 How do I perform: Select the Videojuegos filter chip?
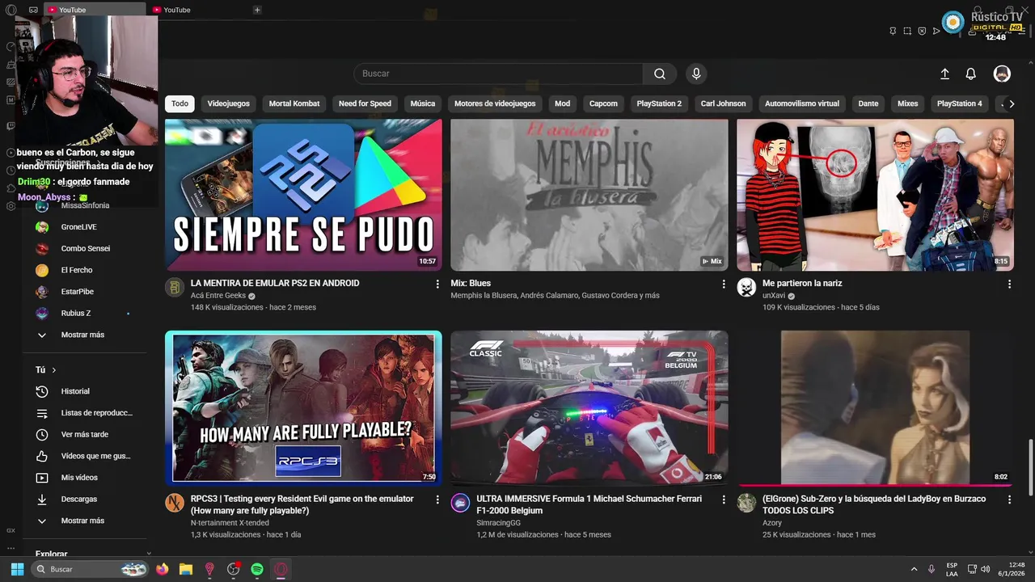(229, 103)
